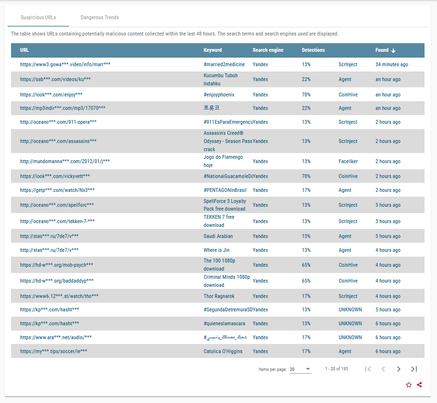This screenshot has height=403, width=437.
Task: Go to the next page
Action: pos(399,369)
